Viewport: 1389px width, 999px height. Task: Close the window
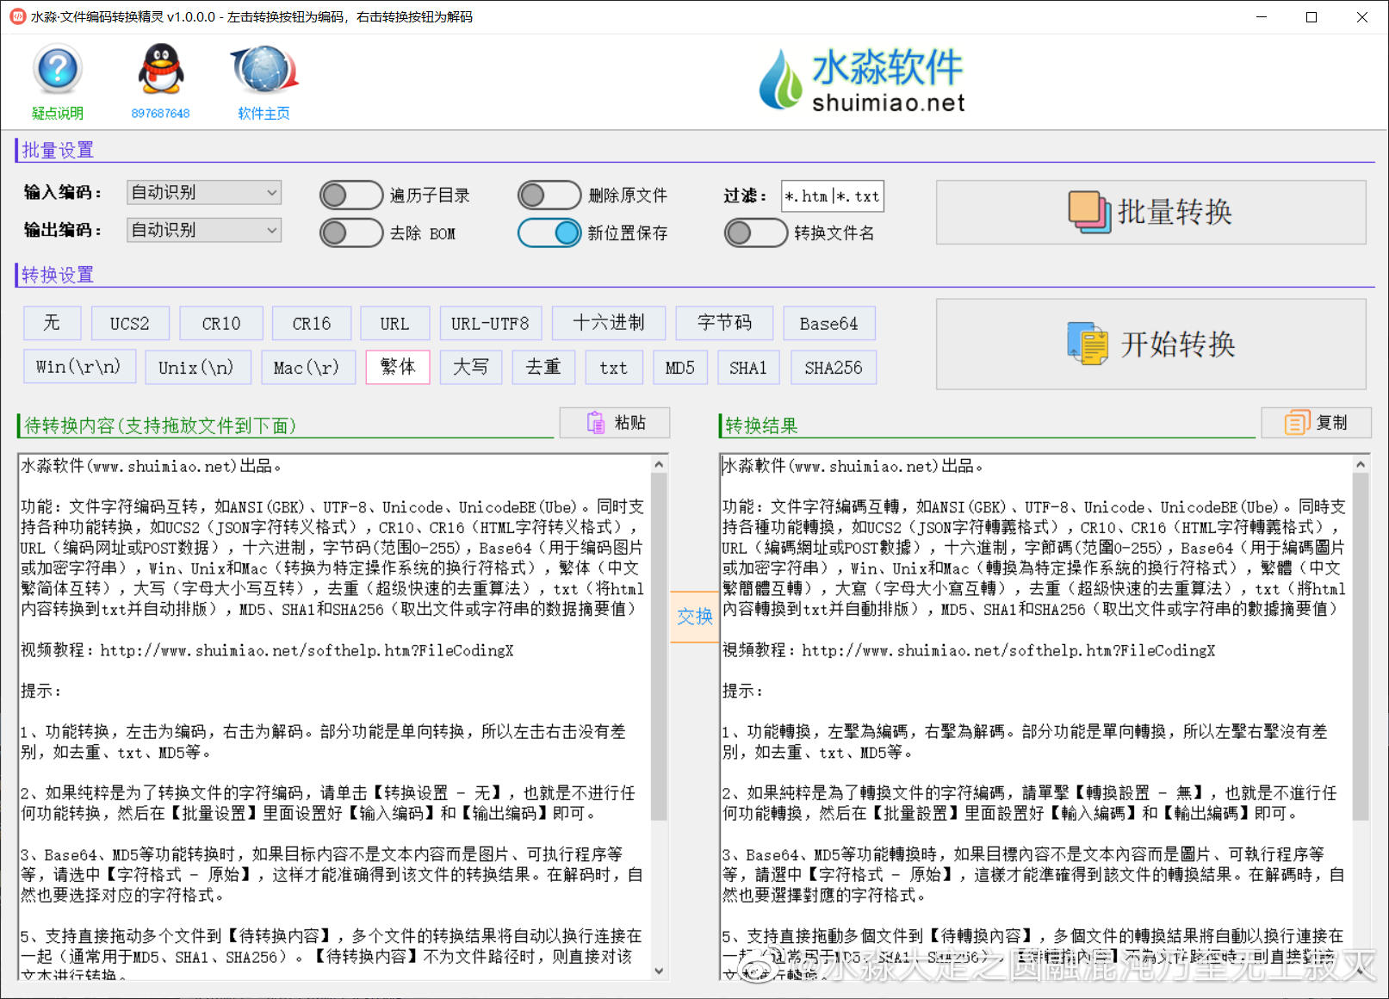tap(1362, 17)
